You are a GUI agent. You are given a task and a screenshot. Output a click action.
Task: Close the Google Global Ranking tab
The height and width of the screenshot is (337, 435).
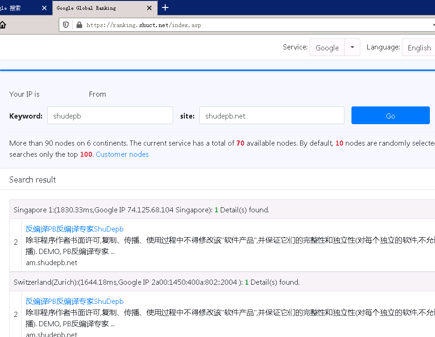coord(149,8)
